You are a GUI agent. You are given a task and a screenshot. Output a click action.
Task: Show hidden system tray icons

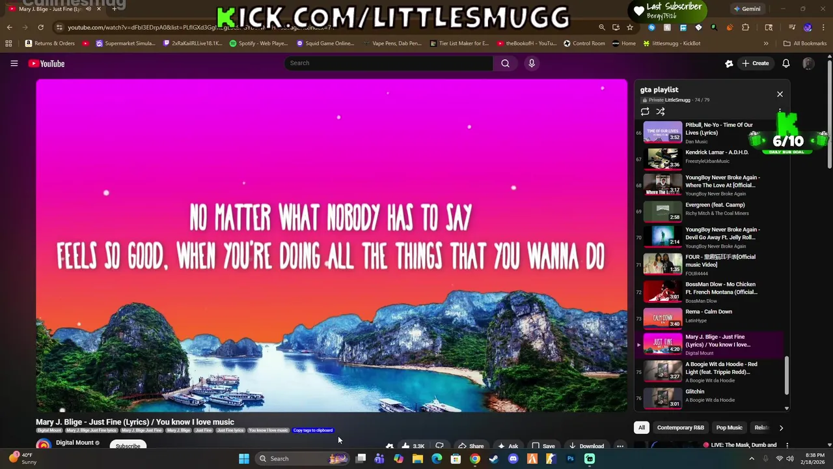752,459
